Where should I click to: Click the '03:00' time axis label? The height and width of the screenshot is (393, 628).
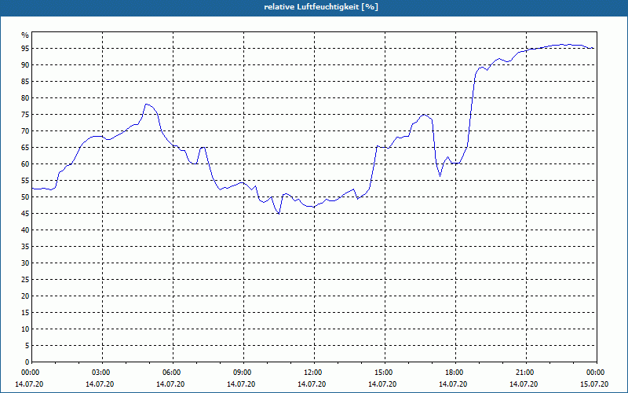(102, 373)
